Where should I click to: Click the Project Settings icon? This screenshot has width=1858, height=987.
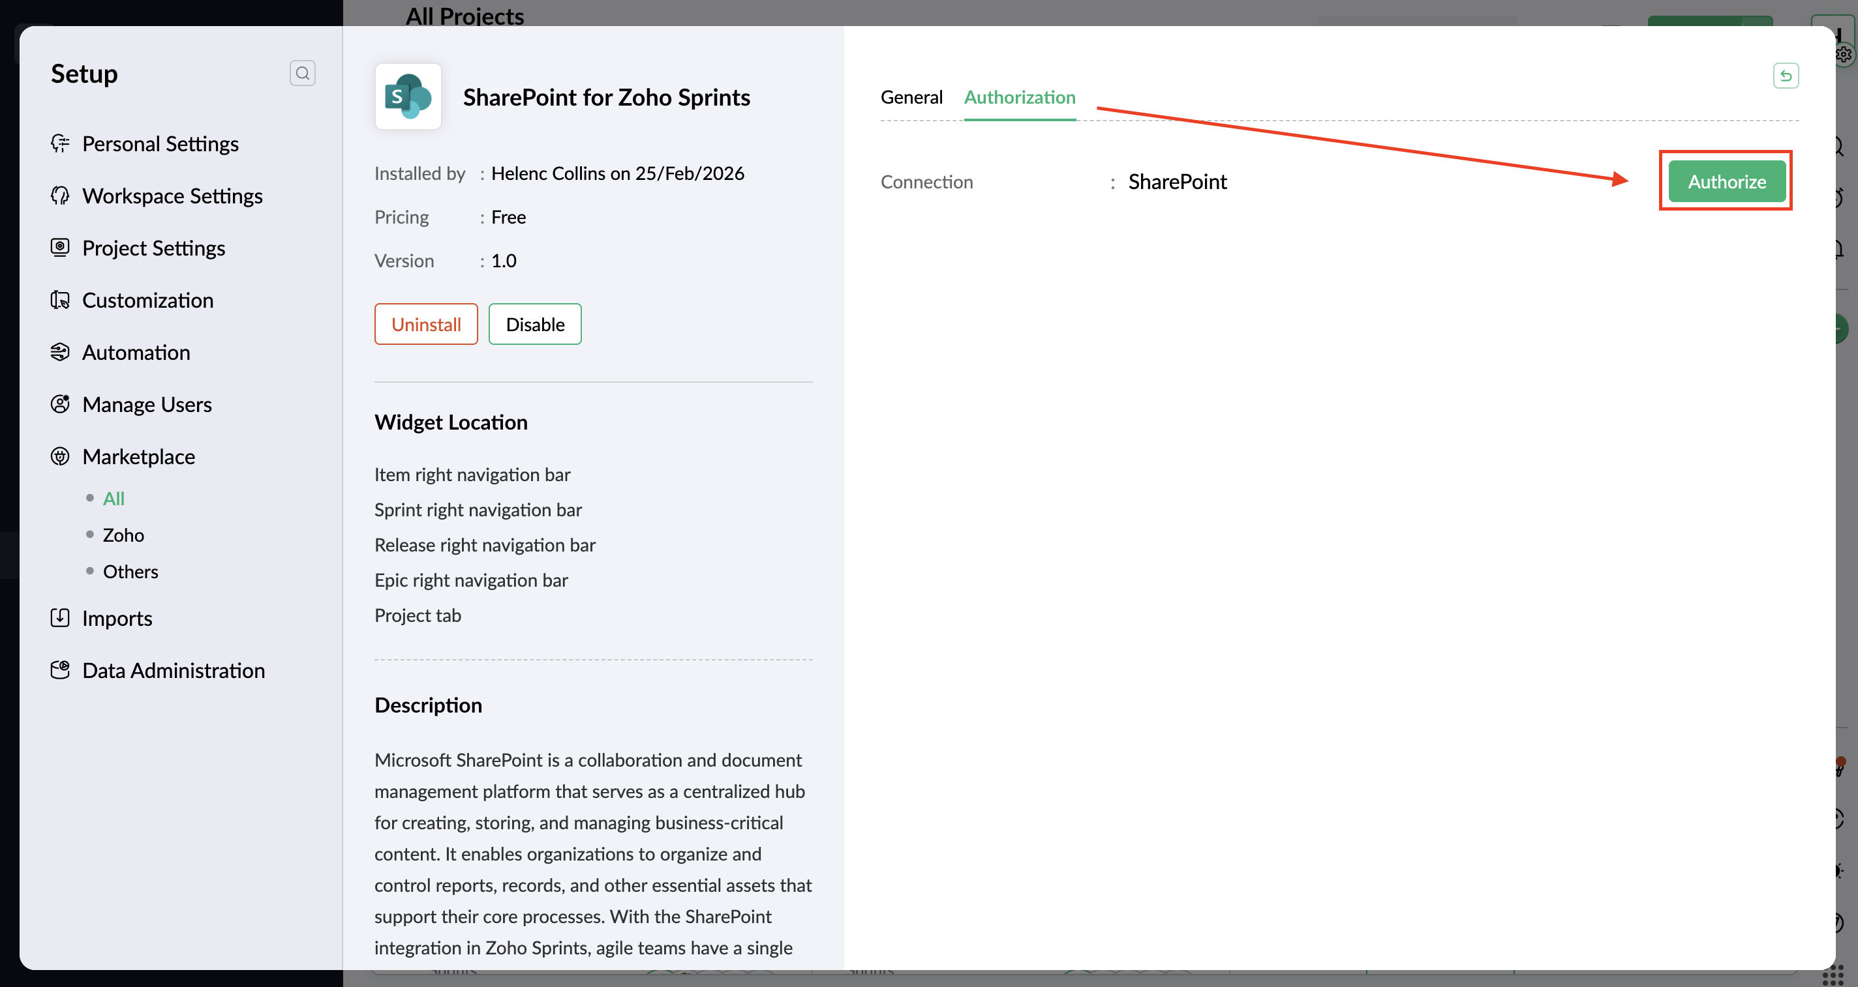60,247
